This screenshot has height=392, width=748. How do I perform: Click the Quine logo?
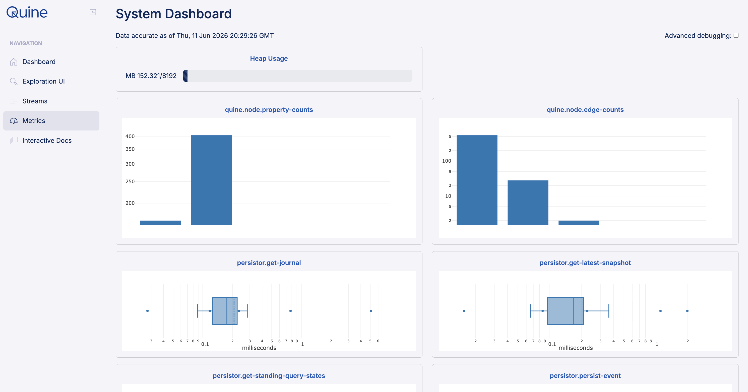(x=27, y=12)
